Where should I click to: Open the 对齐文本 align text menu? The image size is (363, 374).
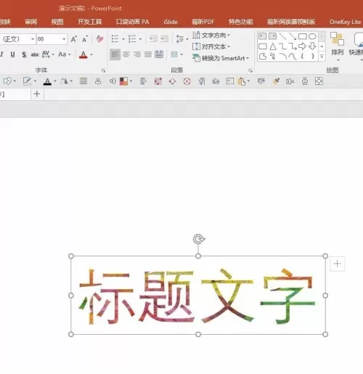211,46
